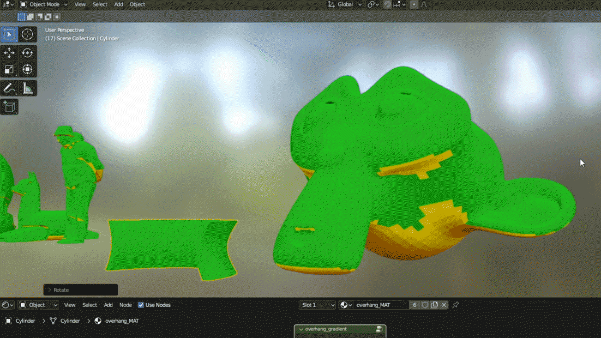Viewport: 601px width, 338px height.
Task: Browse materials with the sphere icon
Action: tap(346, 305)
